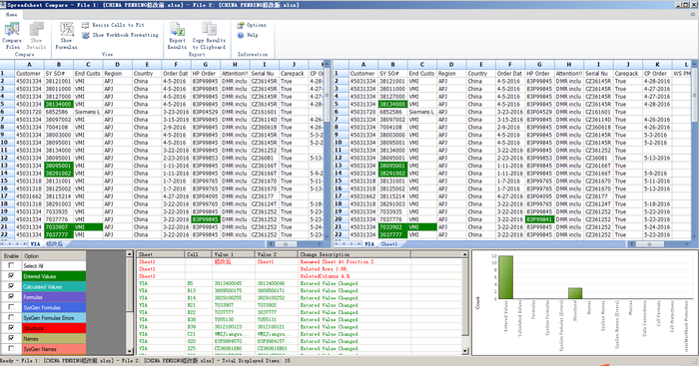Click the Compare Files icon
Screen dimensions: 699x366
tap(12, 30)
